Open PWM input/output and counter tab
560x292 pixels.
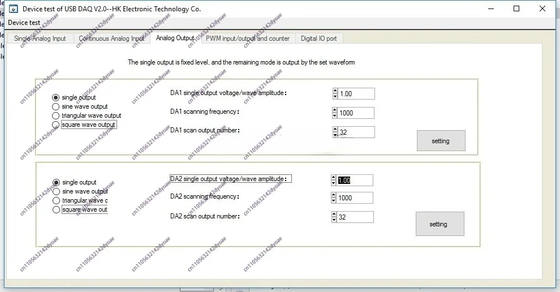(248, 38)
